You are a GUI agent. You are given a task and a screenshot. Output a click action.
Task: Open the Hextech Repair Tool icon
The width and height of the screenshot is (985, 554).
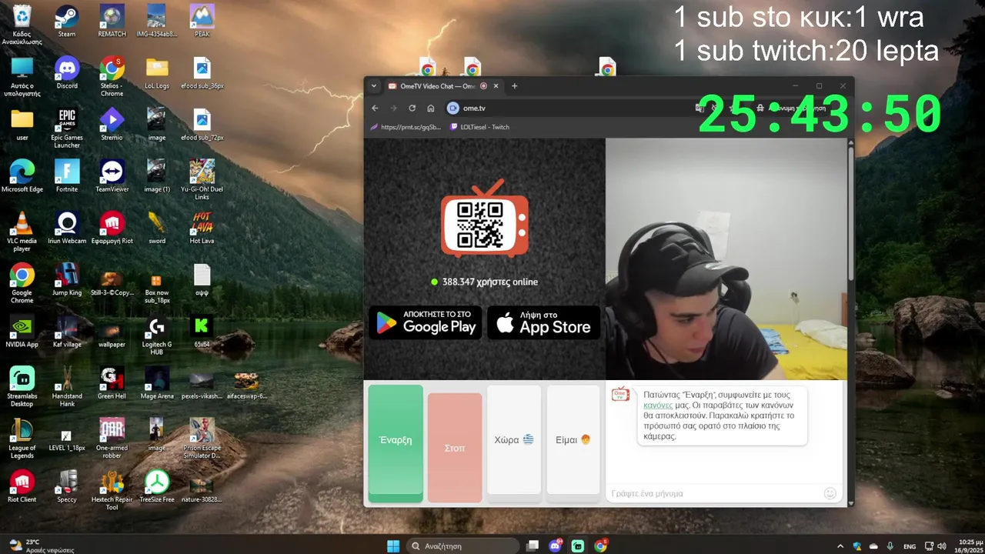(x=112, y=489)
